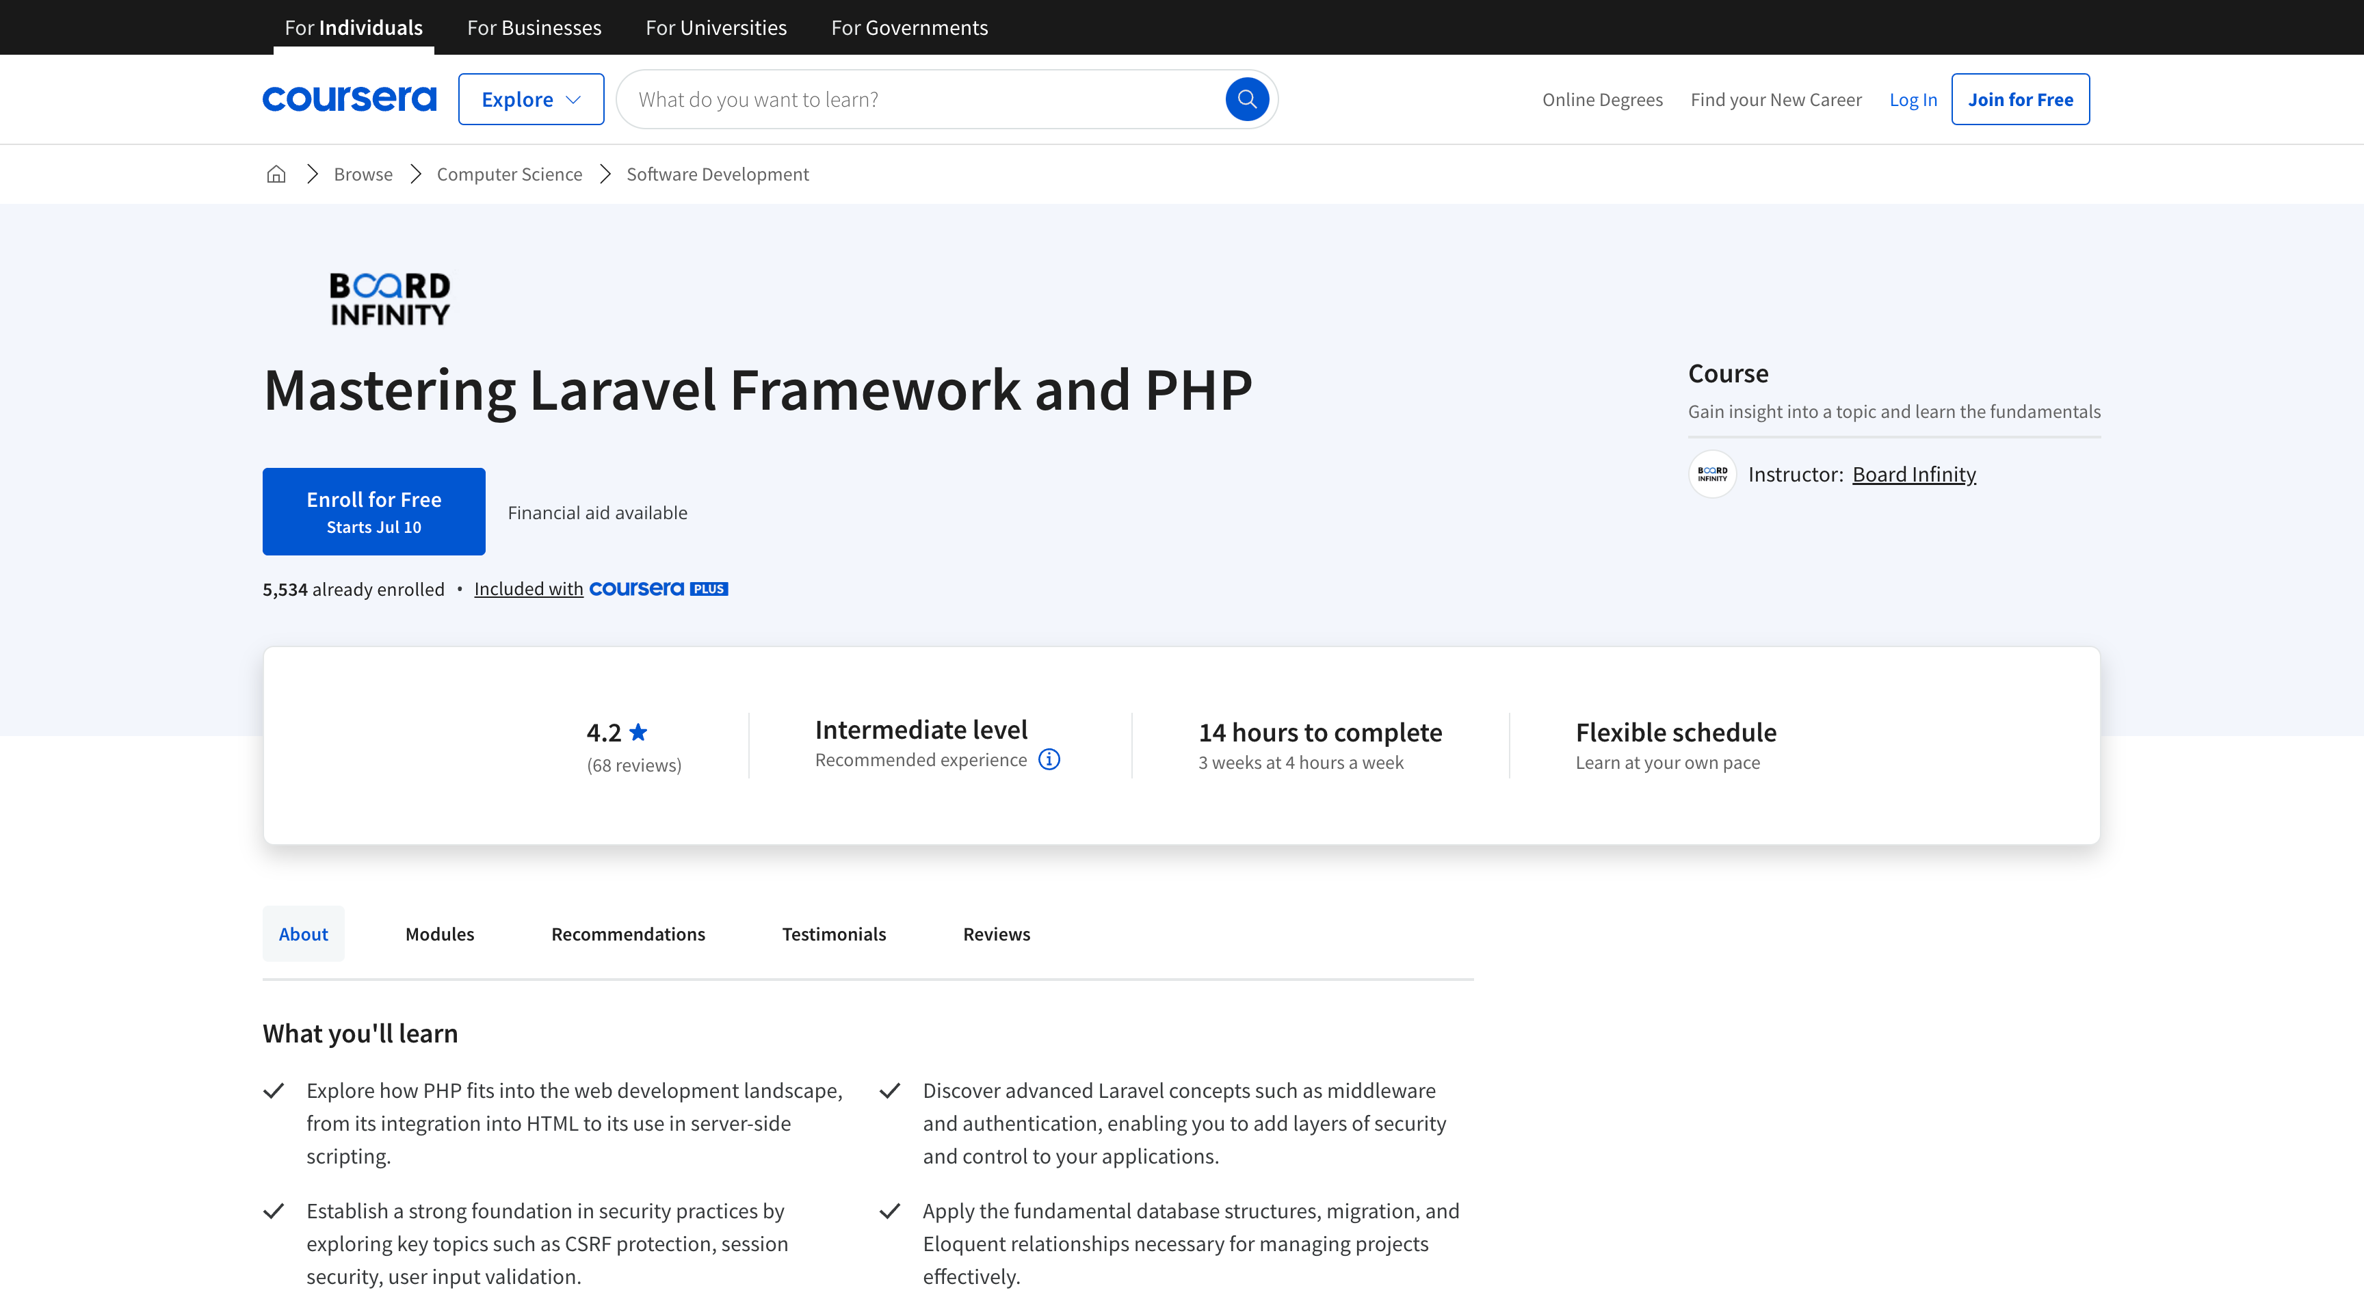Open Find your New Career link

pos(1776,99)
